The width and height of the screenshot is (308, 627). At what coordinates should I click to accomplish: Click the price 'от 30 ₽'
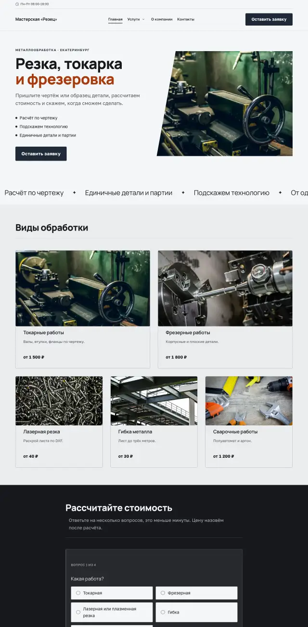[126, 456]
